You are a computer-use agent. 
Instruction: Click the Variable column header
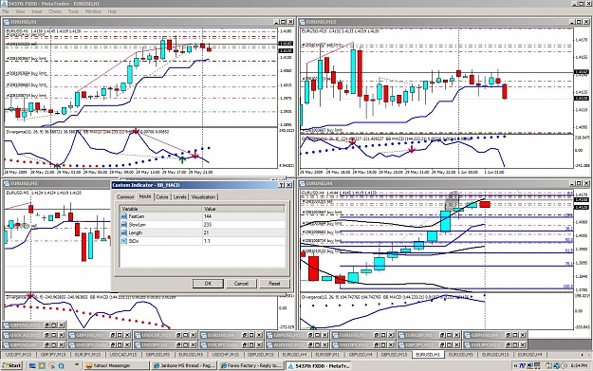tap(160, 209)
